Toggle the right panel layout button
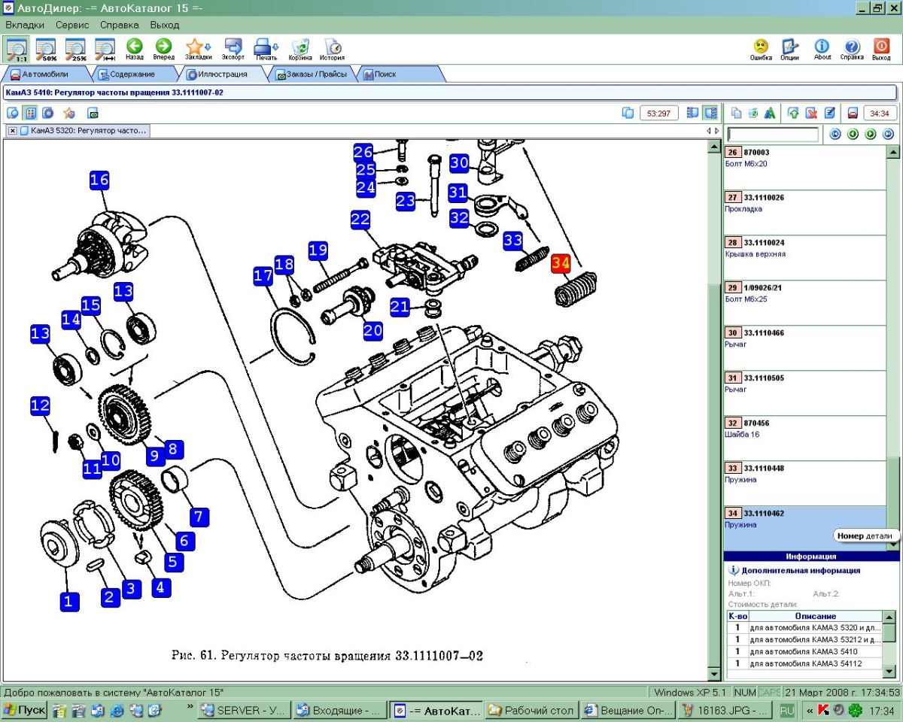903x722 pixels. (710, 113)
